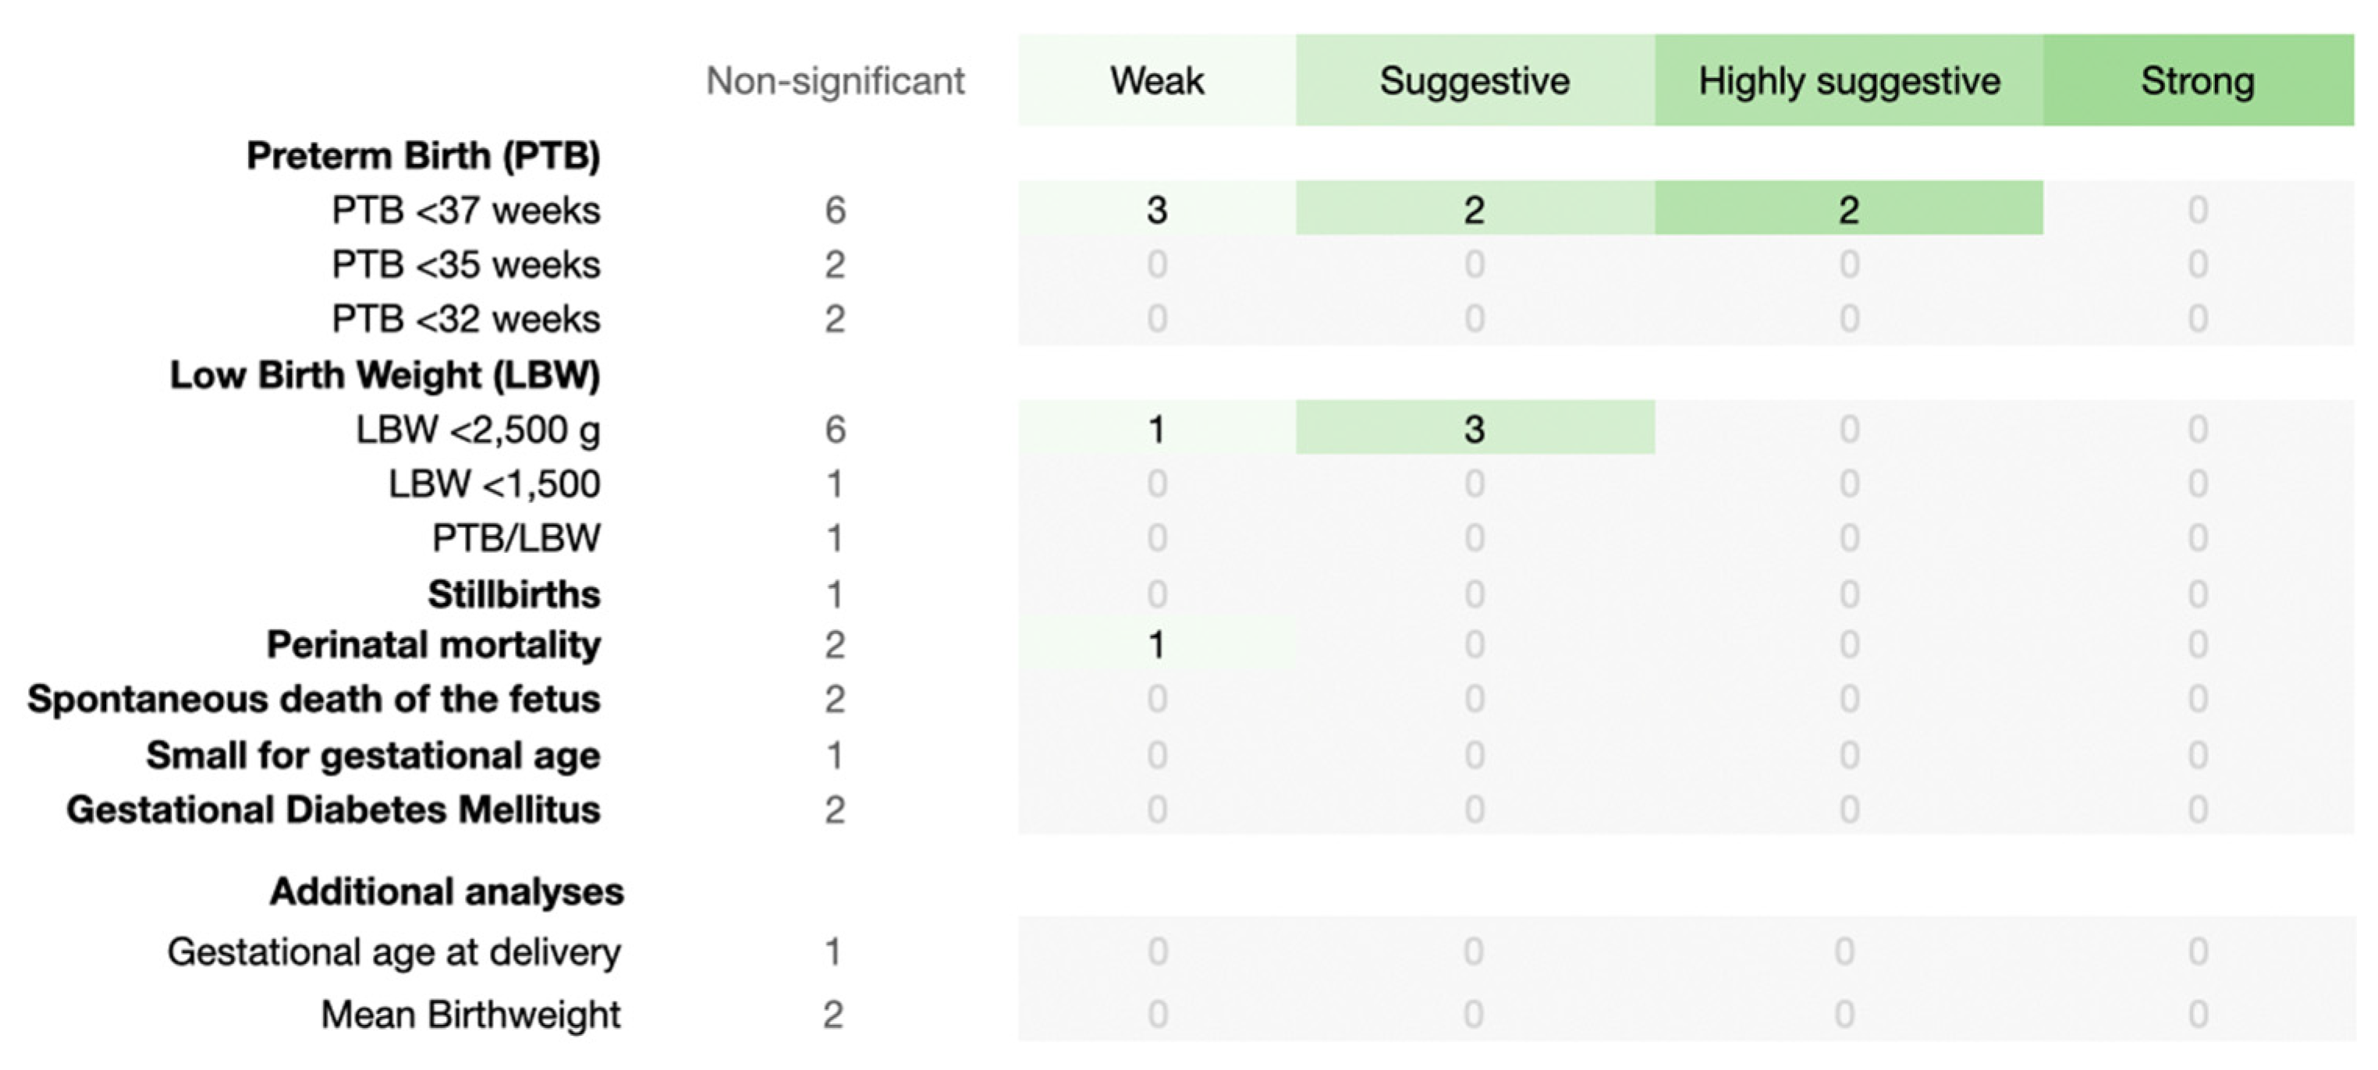Click Highly suggestive value 2 for PTB <37 weeks
Image resolution: width=2378 pixels, height=1070 pixels.
click(x=1849, y=209)
